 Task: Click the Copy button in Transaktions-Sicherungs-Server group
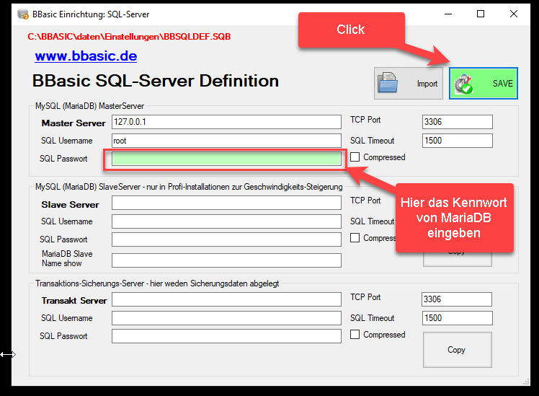[x=457, y=350]
